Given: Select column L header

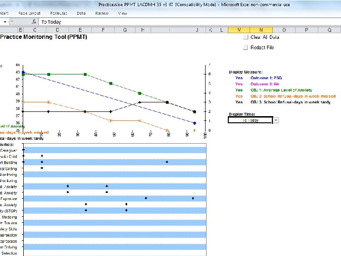Looking at the screenshot, I should (221, 30).
